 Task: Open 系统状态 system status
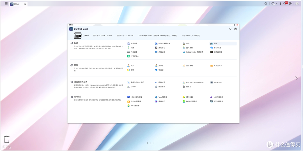click(x=160, y=52)
